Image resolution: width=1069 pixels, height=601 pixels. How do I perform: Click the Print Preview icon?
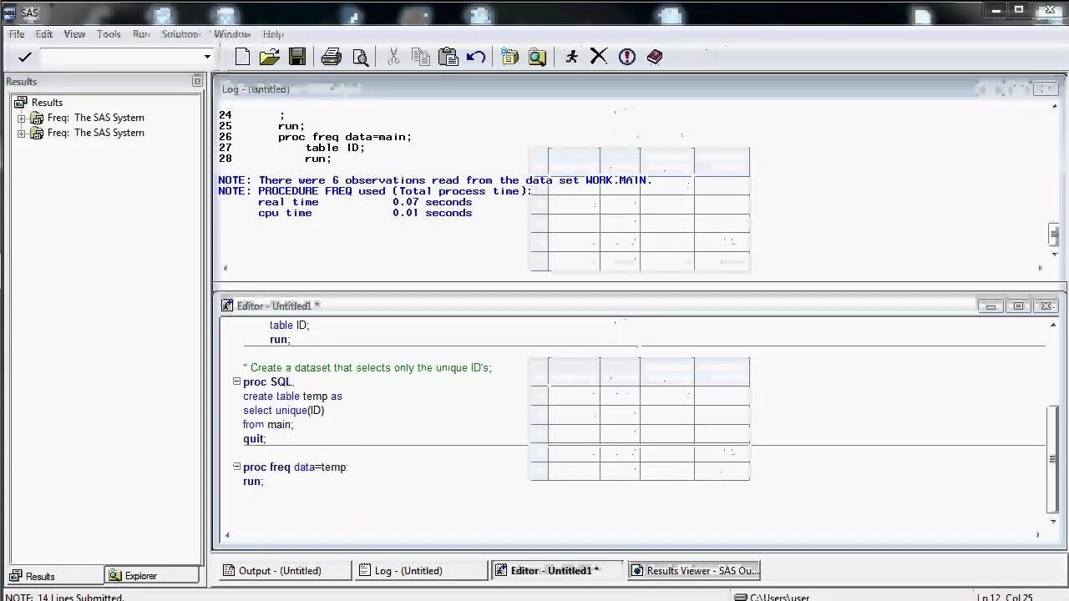pos(360,56)
